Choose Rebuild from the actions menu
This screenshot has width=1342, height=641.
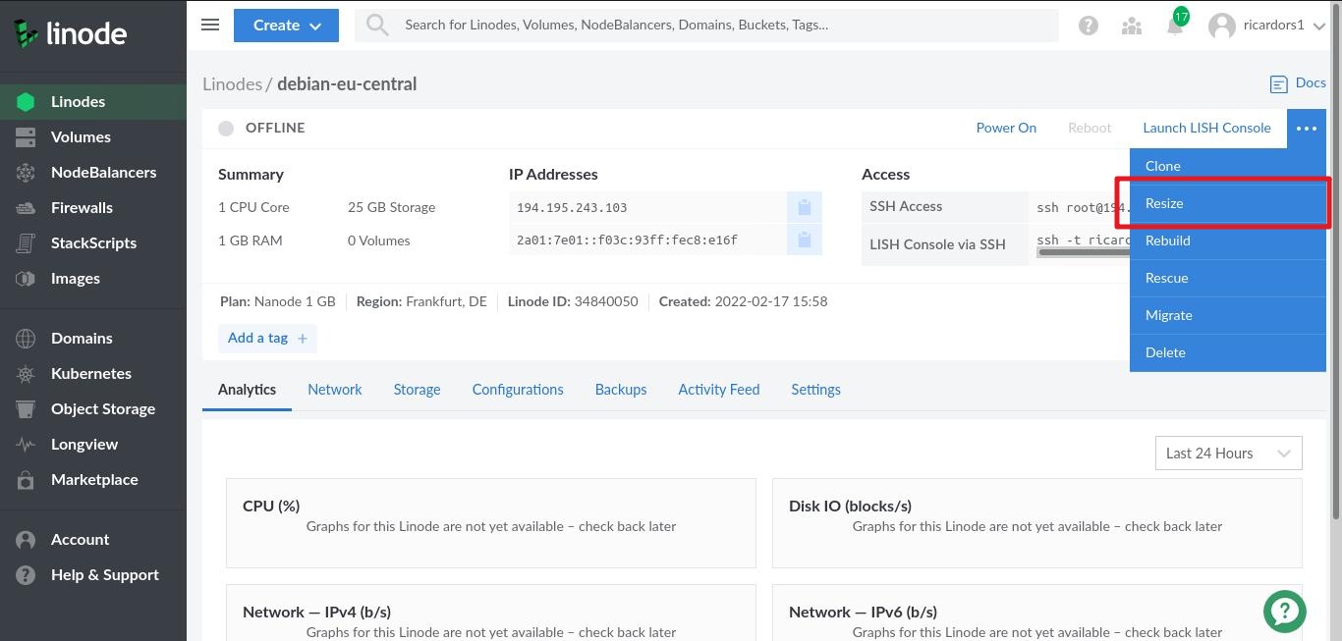1228,241
